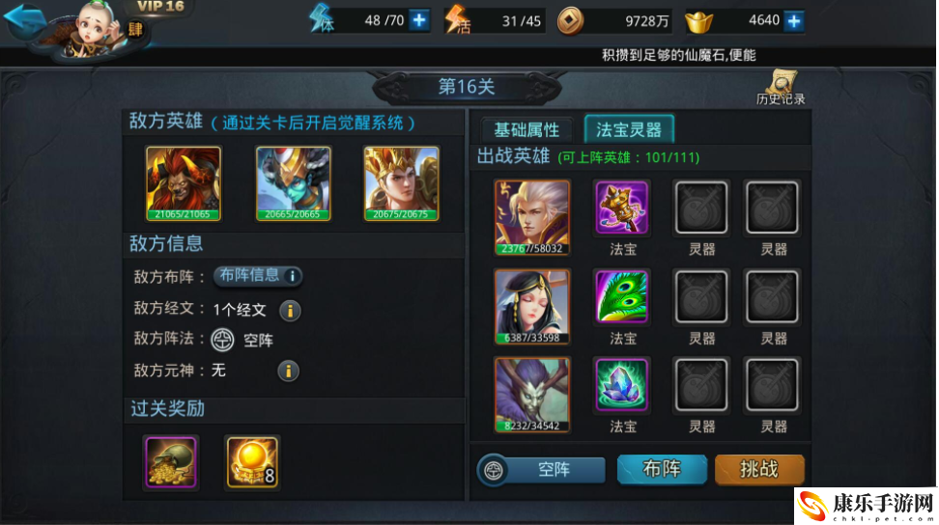Tap the blue back arrow
Image resolution: width=939 pixels, height=525 pixels.
[24, 18]
